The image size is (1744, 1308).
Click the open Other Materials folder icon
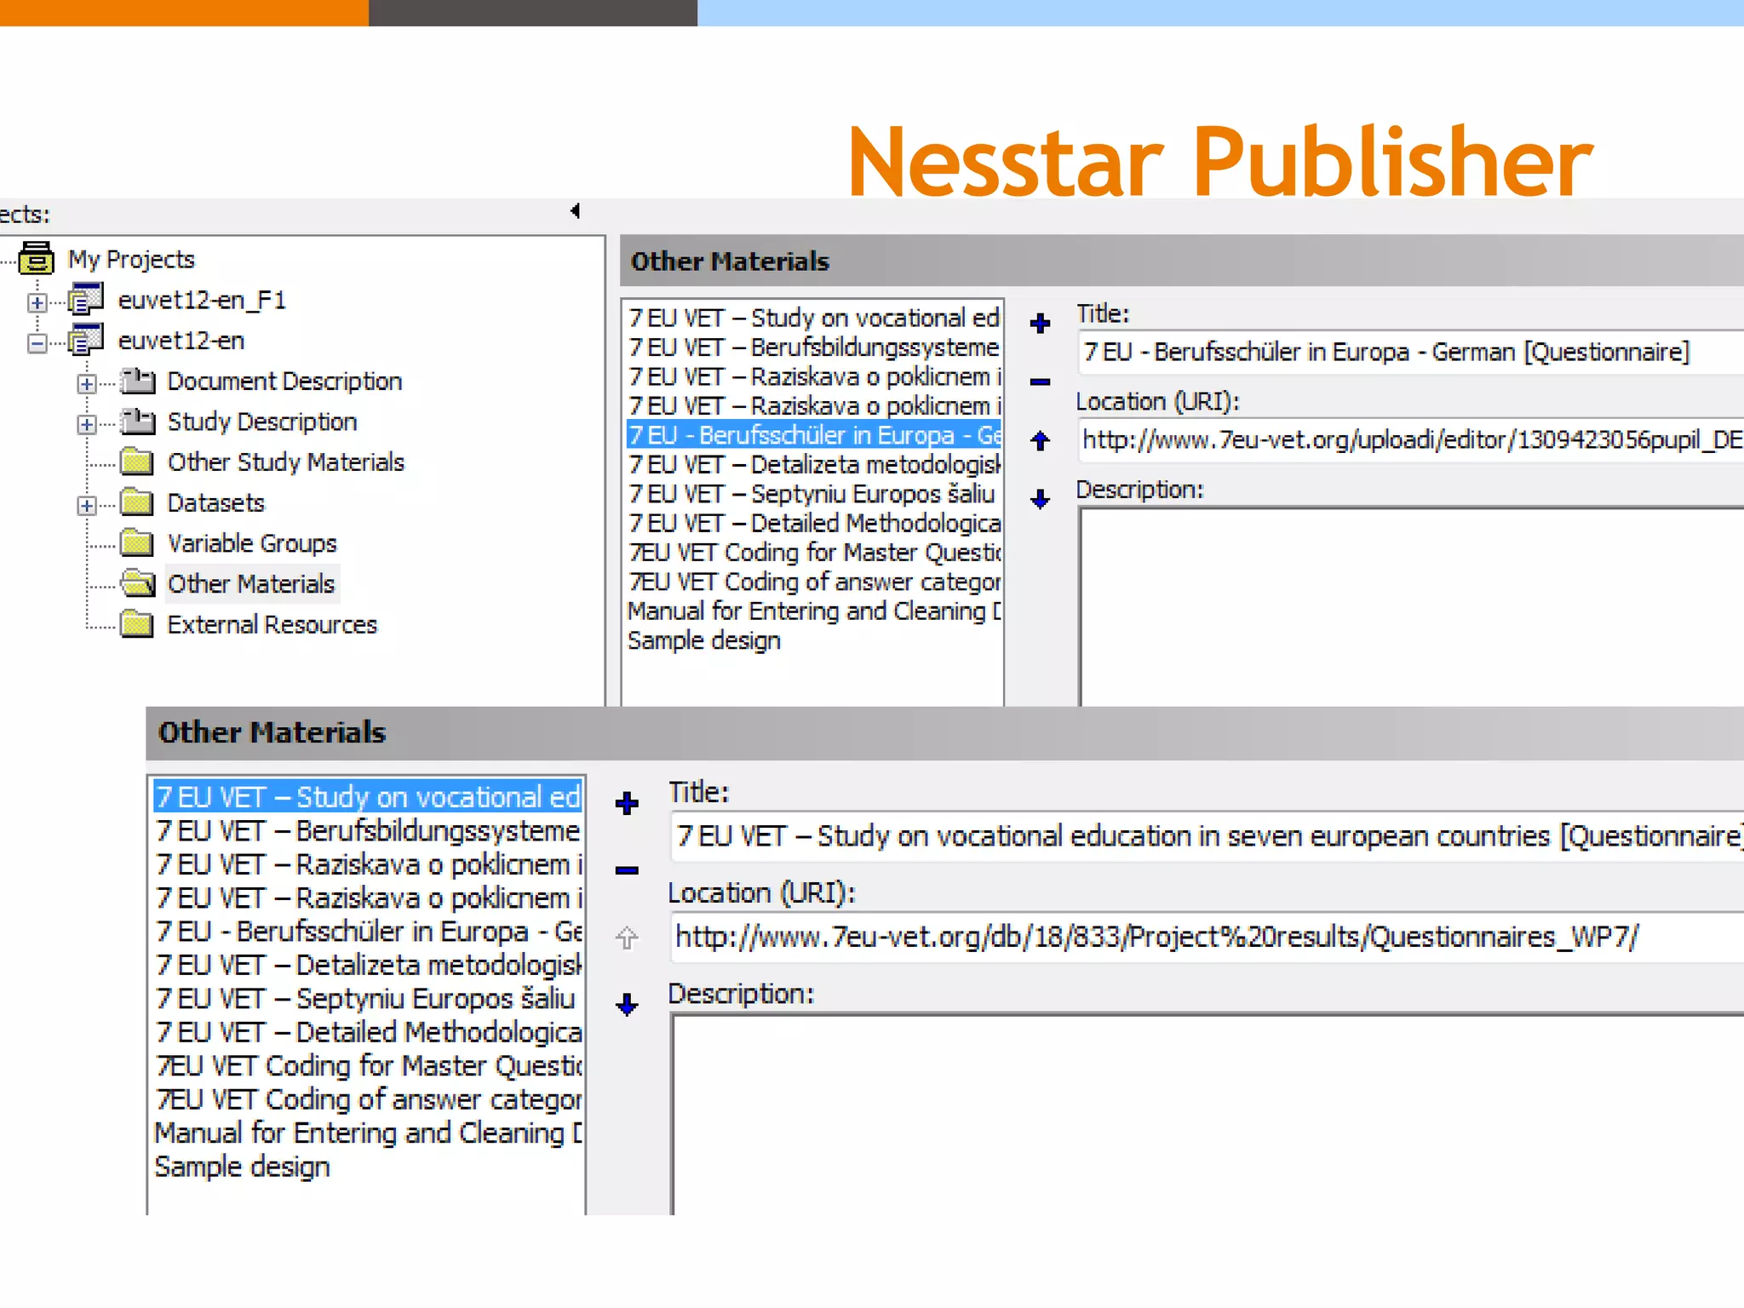pyautogui.click(x=138, y=583)
